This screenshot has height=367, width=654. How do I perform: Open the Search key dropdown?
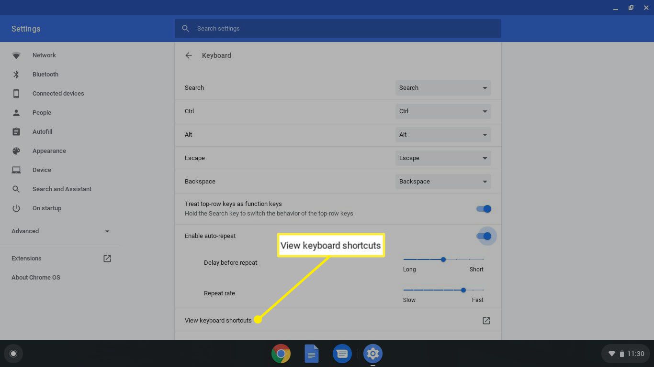pyautogui.click(x=443, y=88)
